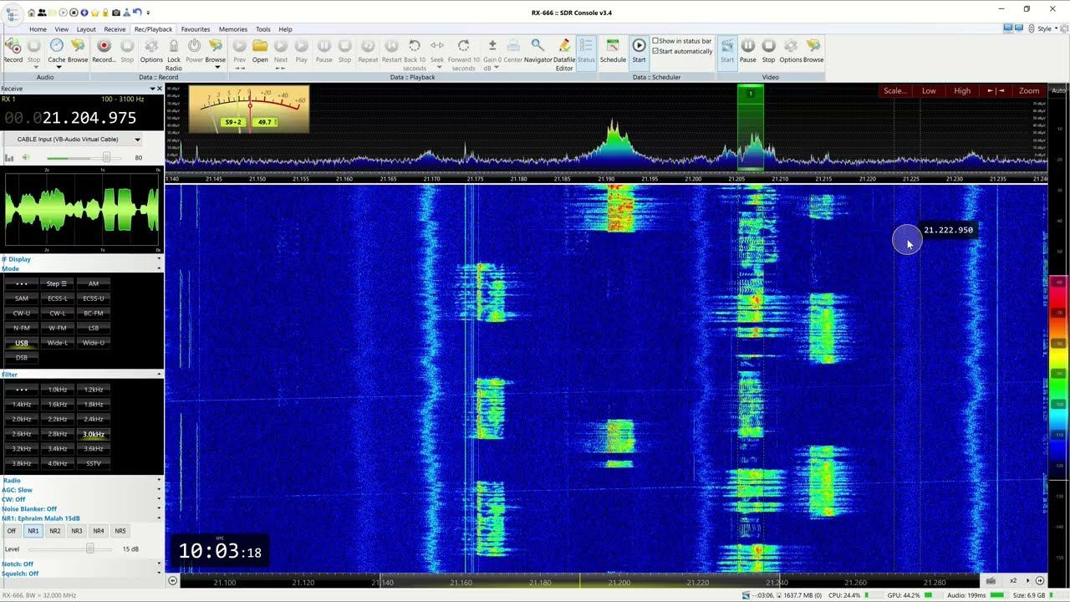Switch mode to LSB
The image size is (1070, 602).
[94, 328]
